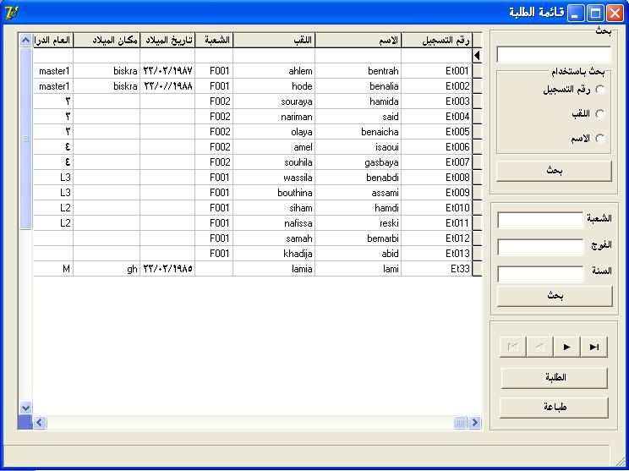Click the طباعة print button
Image resolution: width=629 pixels, height=471 pixels.
click(x=555, y=408)
